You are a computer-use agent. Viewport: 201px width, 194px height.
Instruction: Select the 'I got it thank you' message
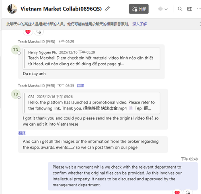pyautogui.click(x=90, y=121)
